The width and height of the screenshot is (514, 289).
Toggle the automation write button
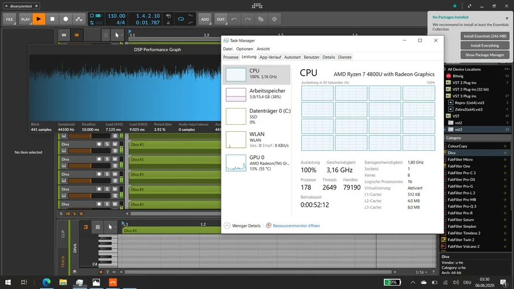79,19
